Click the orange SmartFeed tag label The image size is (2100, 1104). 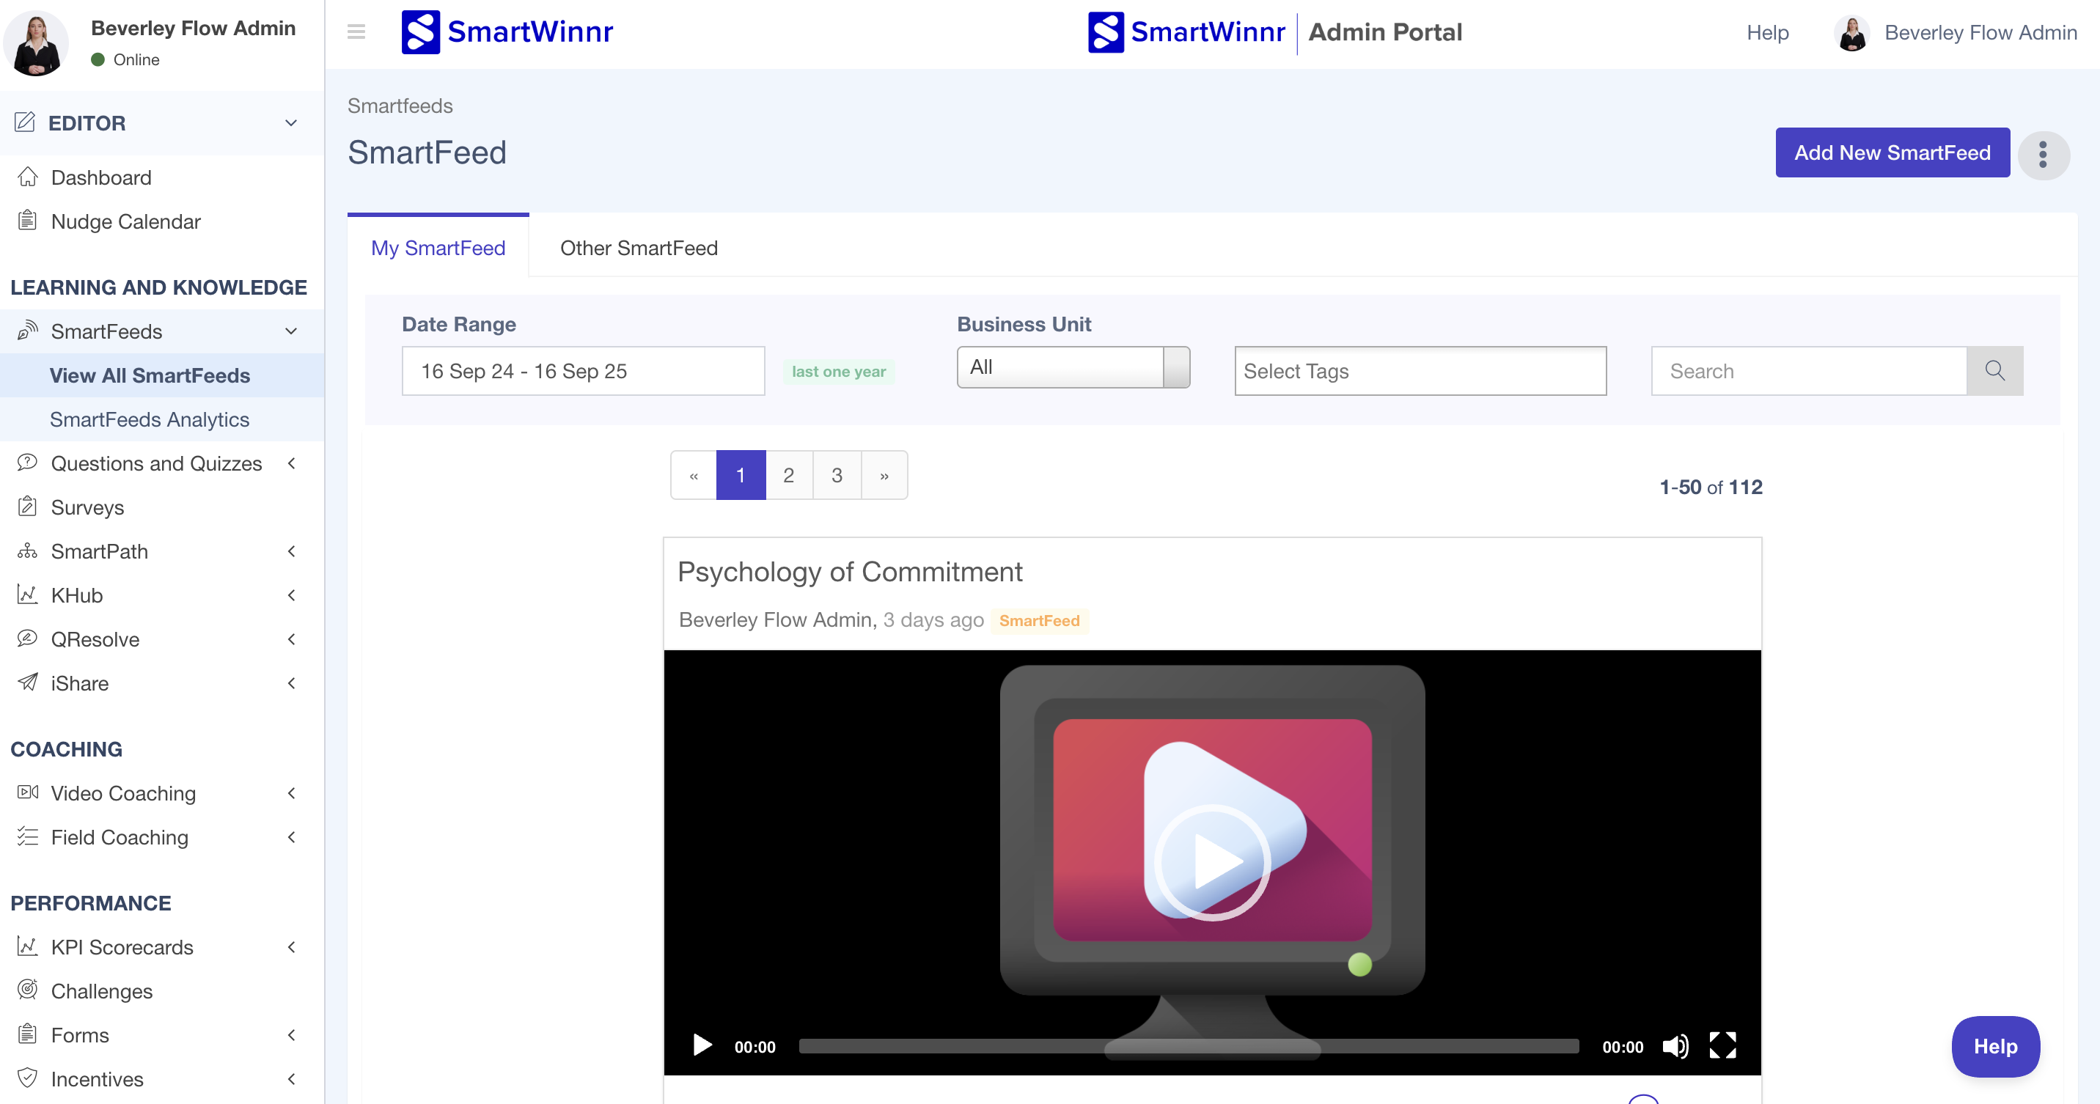pyautogui.click(x=1040, y=621)
